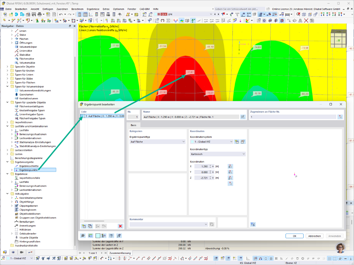354x265 pixels.
Task: Open the CAD-BIM menu
Action: [144, 9]
